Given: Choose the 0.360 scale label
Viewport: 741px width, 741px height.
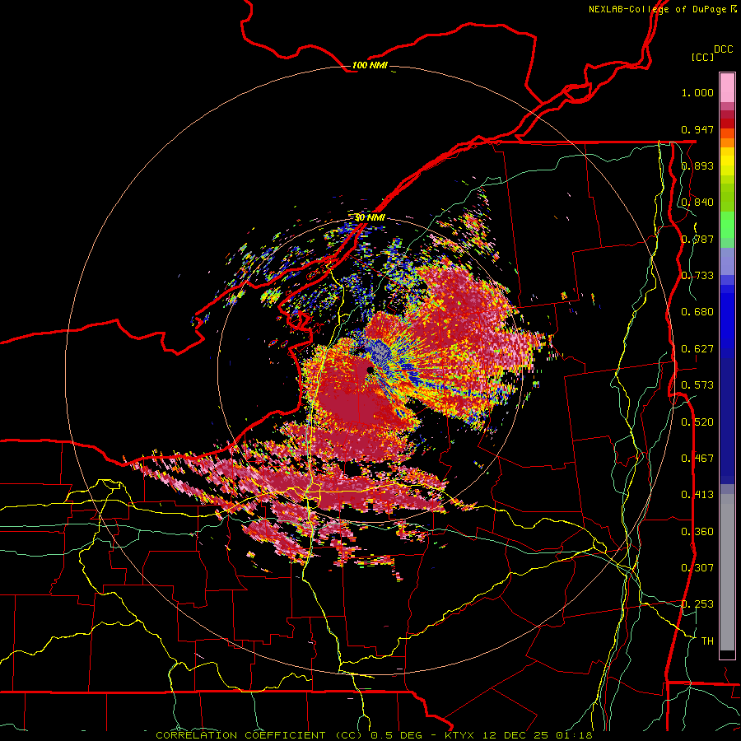Looking at the screenshot, I should (x=697, y=532).
